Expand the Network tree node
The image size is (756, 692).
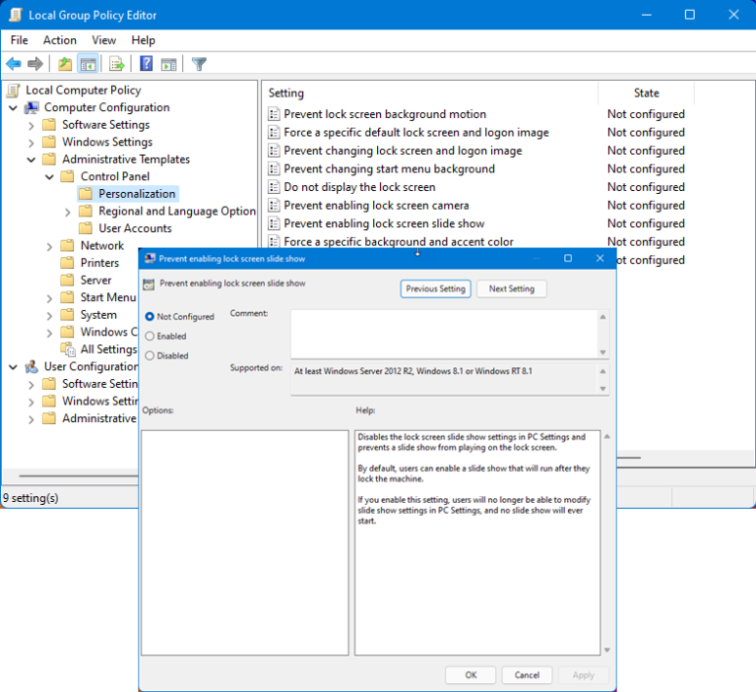(49, 246)
